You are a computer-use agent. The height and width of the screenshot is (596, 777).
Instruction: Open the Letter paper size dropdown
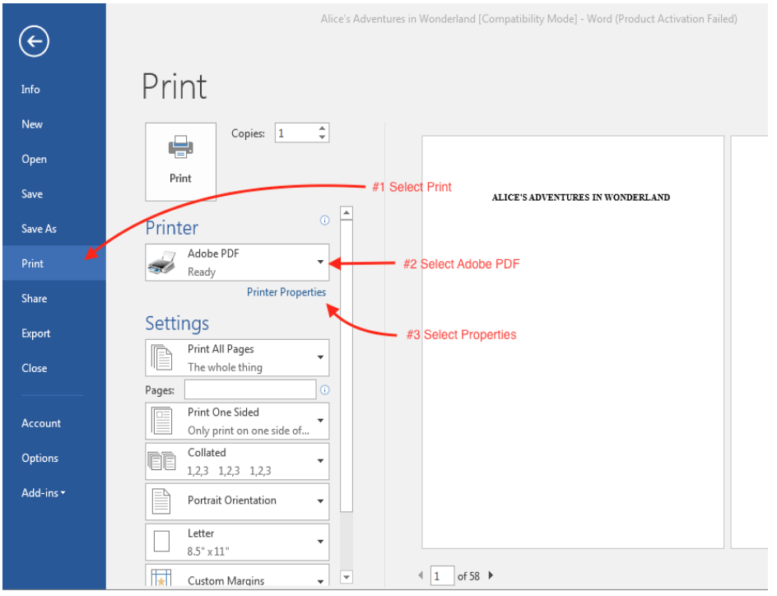coord(237,542)
